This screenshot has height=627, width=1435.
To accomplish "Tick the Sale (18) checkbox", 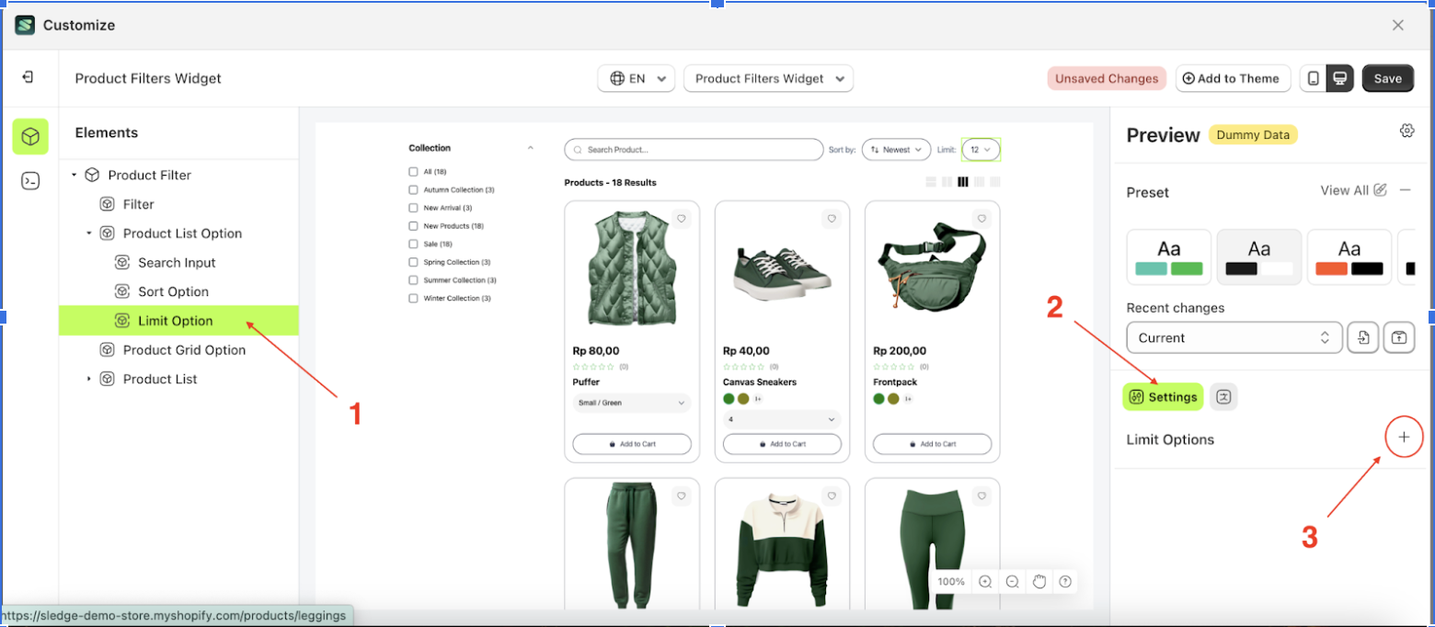I will pos(413,245).
